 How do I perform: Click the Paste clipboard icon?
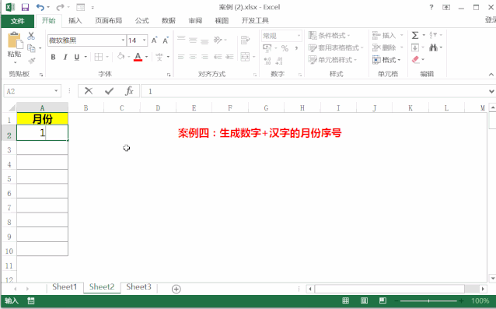pos(15,40)
